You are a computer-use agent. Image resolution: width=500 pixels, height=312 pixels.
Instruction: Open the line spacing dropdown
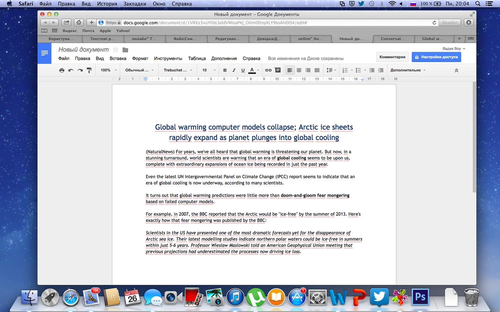pyautogui.click(x=331, y=70)
